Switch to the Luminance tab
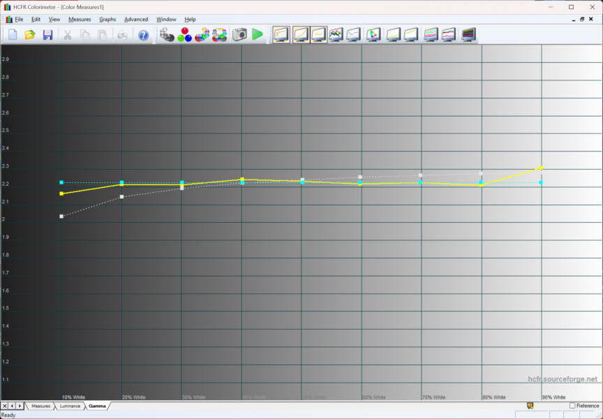The width and height of the screenshot is (603, 419). point(70,406)
